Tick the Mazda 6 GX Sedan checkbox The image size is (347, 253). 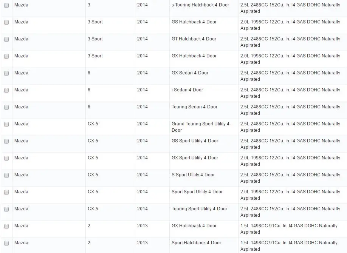pyautogui.click(x=6, y=73)
